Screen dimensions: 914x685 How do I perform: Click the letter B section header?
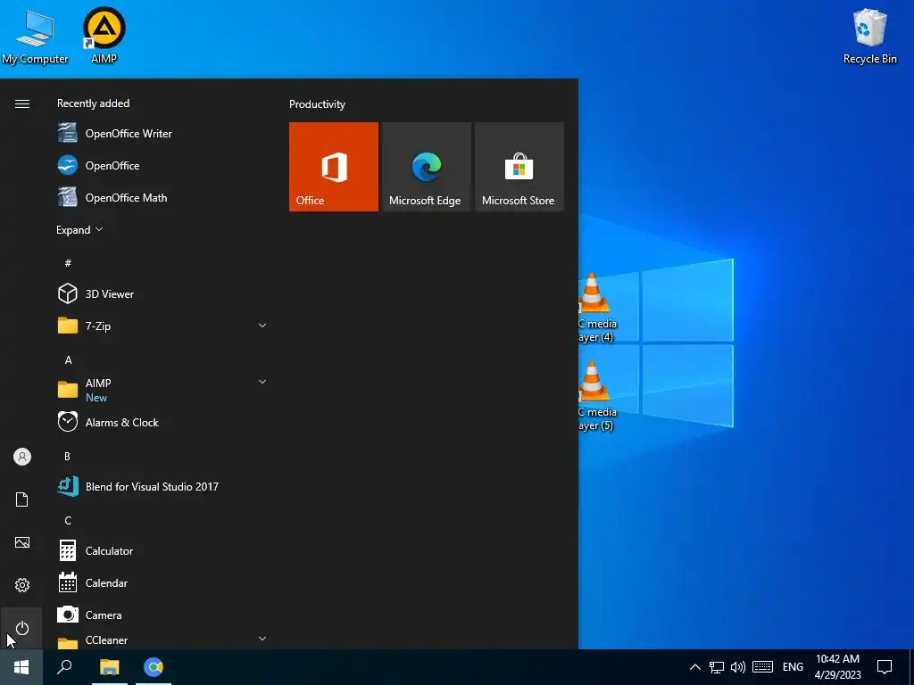click(x=67, y=456)
